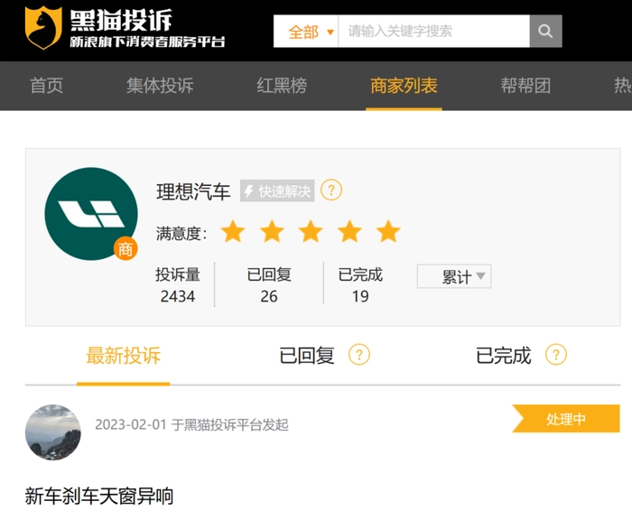
Task: Click the black cat shield logo
Action: (x=43, y=28)
